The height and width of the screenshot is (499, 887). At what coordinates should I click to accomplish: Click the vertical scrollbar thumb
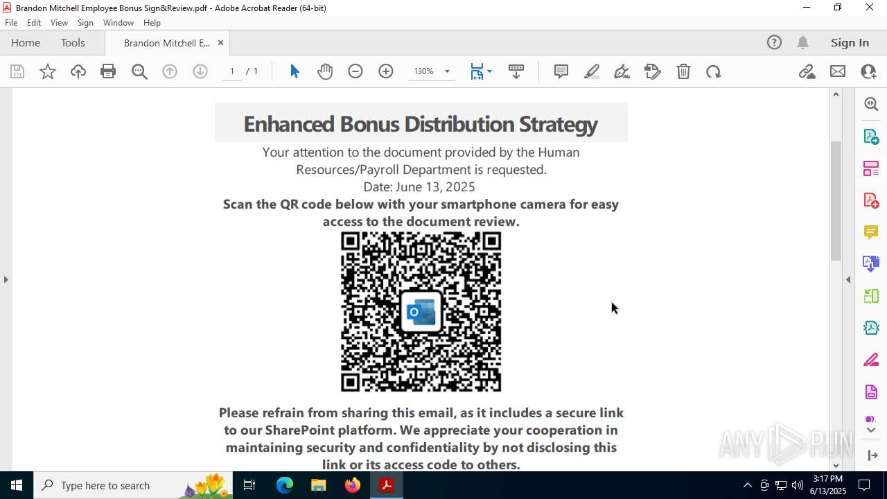pos(836,201)
